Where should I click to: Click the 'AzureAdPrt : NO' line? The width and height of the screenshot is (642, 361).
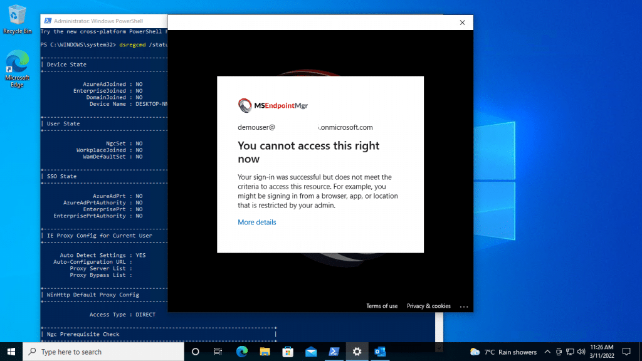click(117, 196)
